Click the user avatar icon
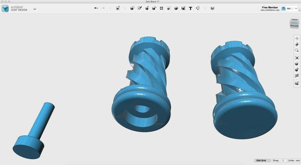This screenshot has width=301, height=165. point(283,9)
